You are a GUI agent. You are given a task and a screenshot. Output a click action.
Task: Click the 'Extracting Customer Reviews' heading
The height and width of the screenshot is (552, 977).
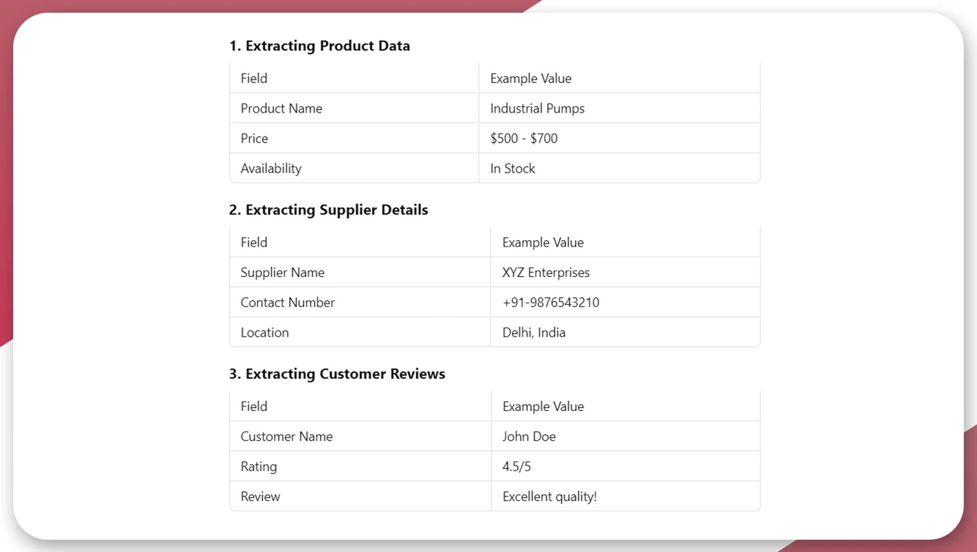[337, 374]
